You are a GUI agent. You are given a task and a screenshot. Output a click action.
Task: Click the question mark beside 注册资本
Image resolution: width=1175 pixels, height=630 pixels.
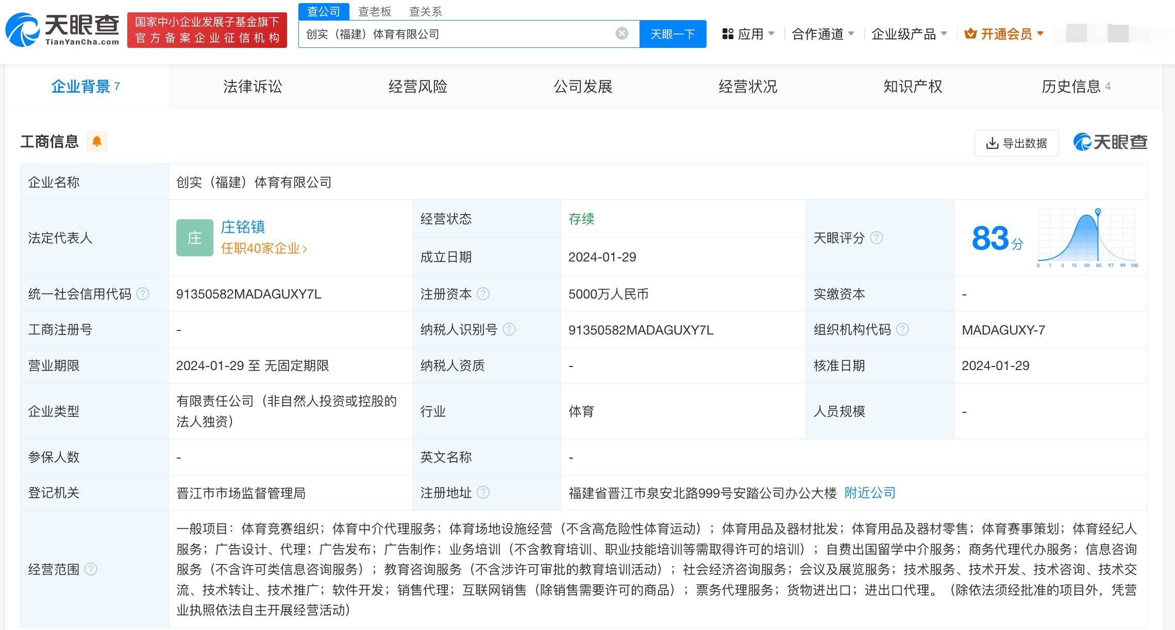pos(483,294)
